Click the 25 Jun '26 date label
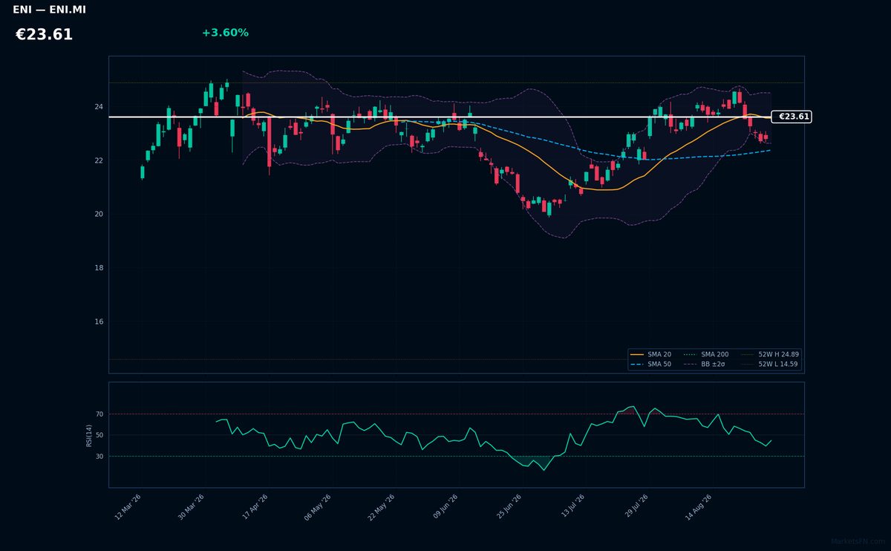This screenshot has width=891, height=551. tap(508, 506)
